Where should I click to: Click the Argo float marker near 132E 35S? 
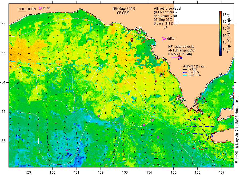(99, 116)
